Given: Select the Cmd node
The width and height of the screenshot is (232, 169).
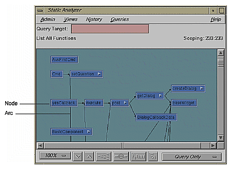Looking at the screenshot, I should [57, 74].
